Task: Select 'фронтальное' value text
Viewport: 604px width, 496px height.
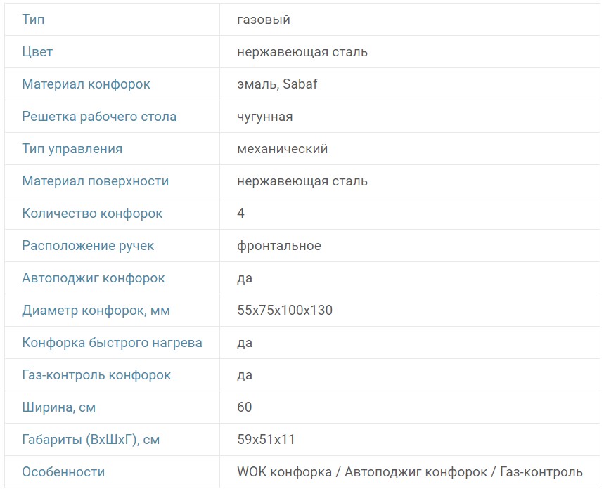Action: pyautogui.click(x=279, y=246)
